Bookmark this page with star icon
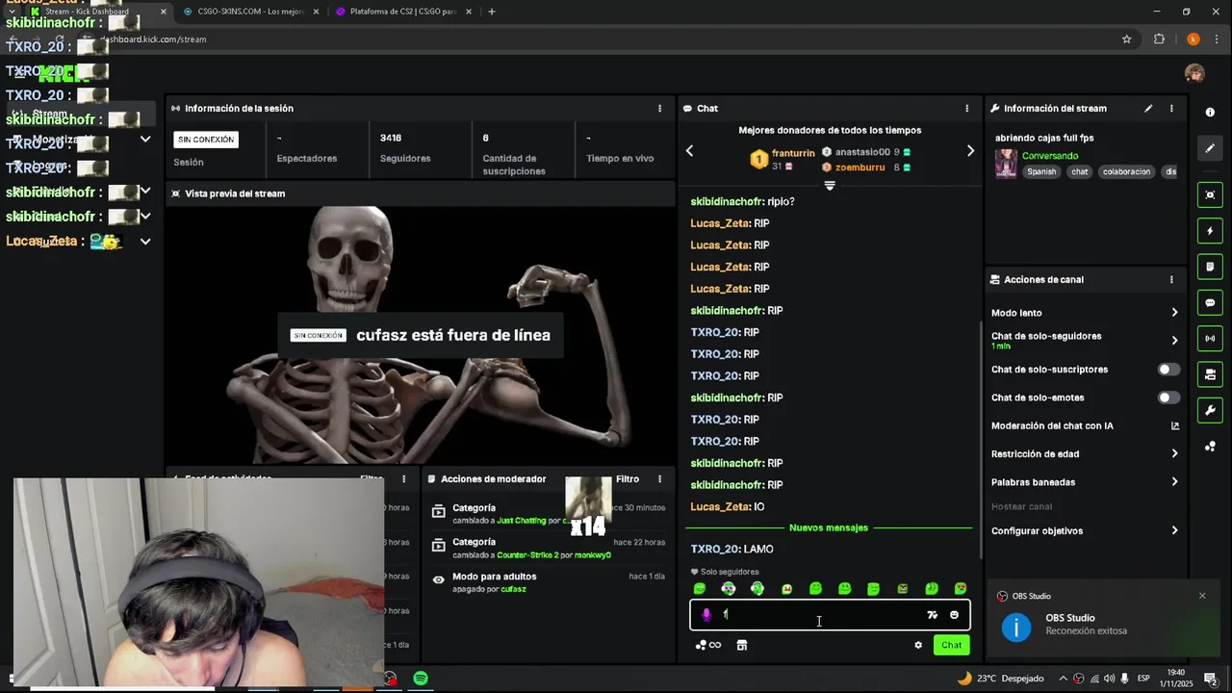The image size is (1232, 693). [x=1126, y=39]
